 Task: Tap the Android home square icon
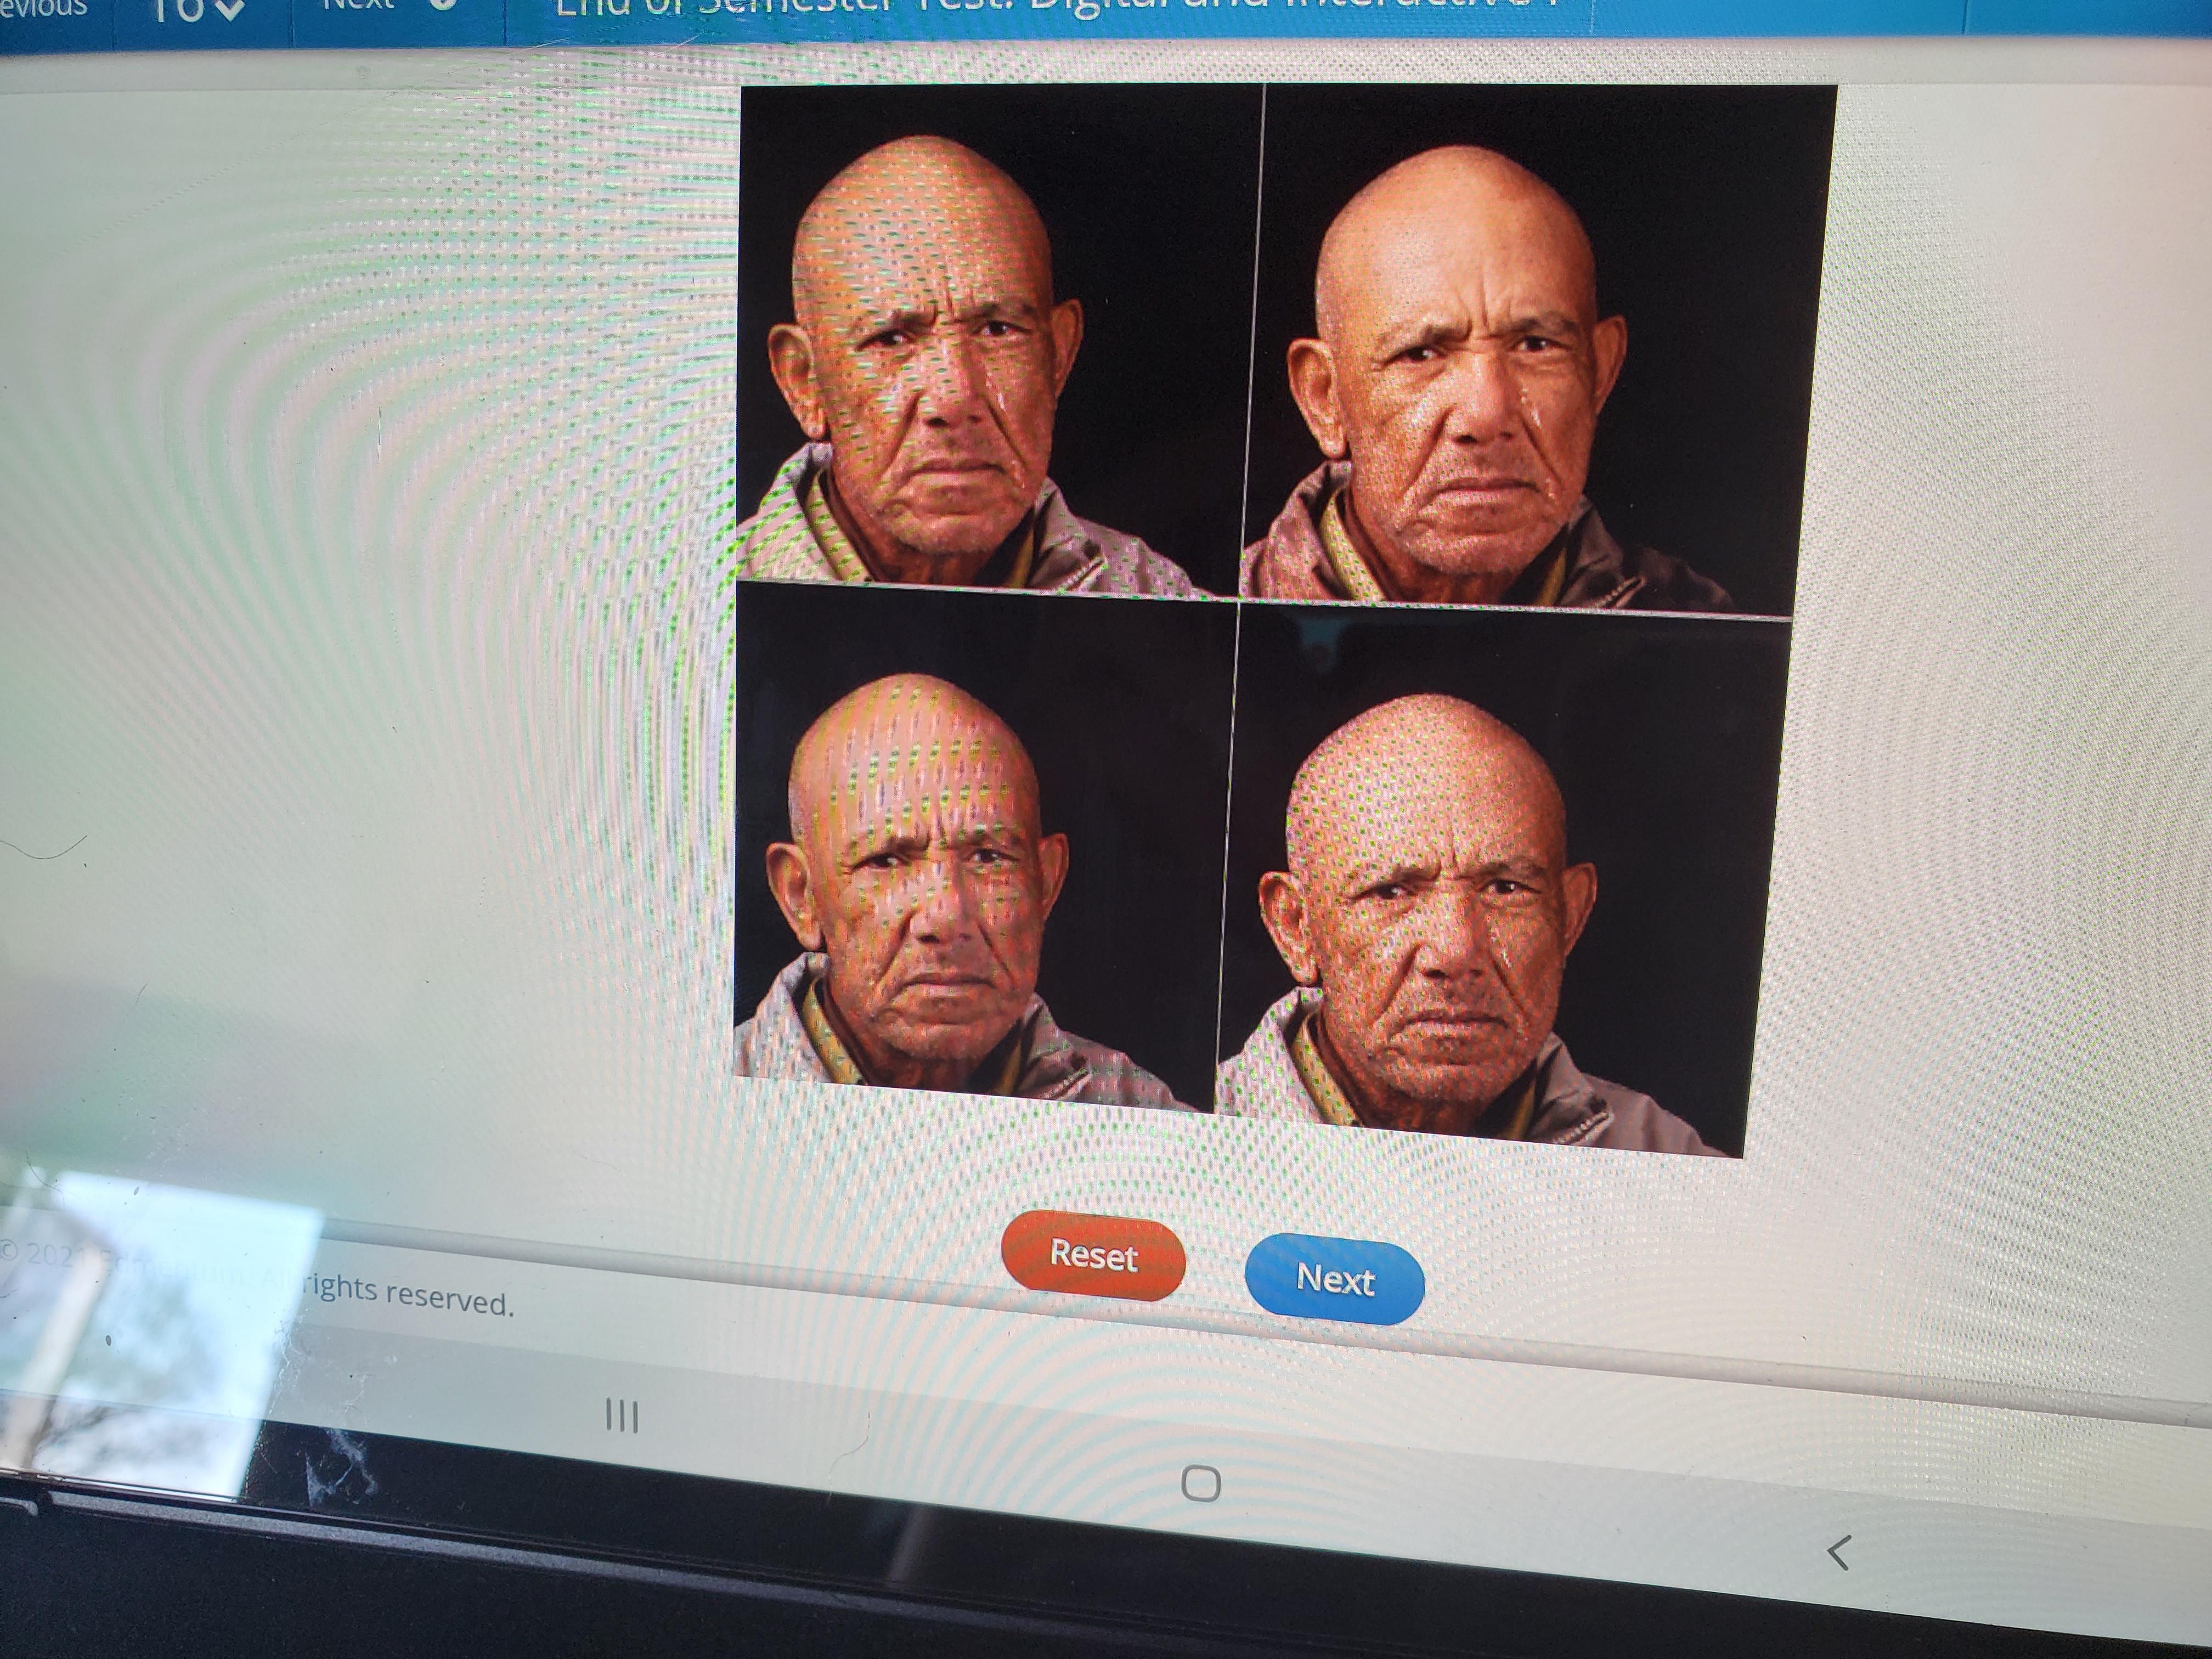click(1200, 1484)
